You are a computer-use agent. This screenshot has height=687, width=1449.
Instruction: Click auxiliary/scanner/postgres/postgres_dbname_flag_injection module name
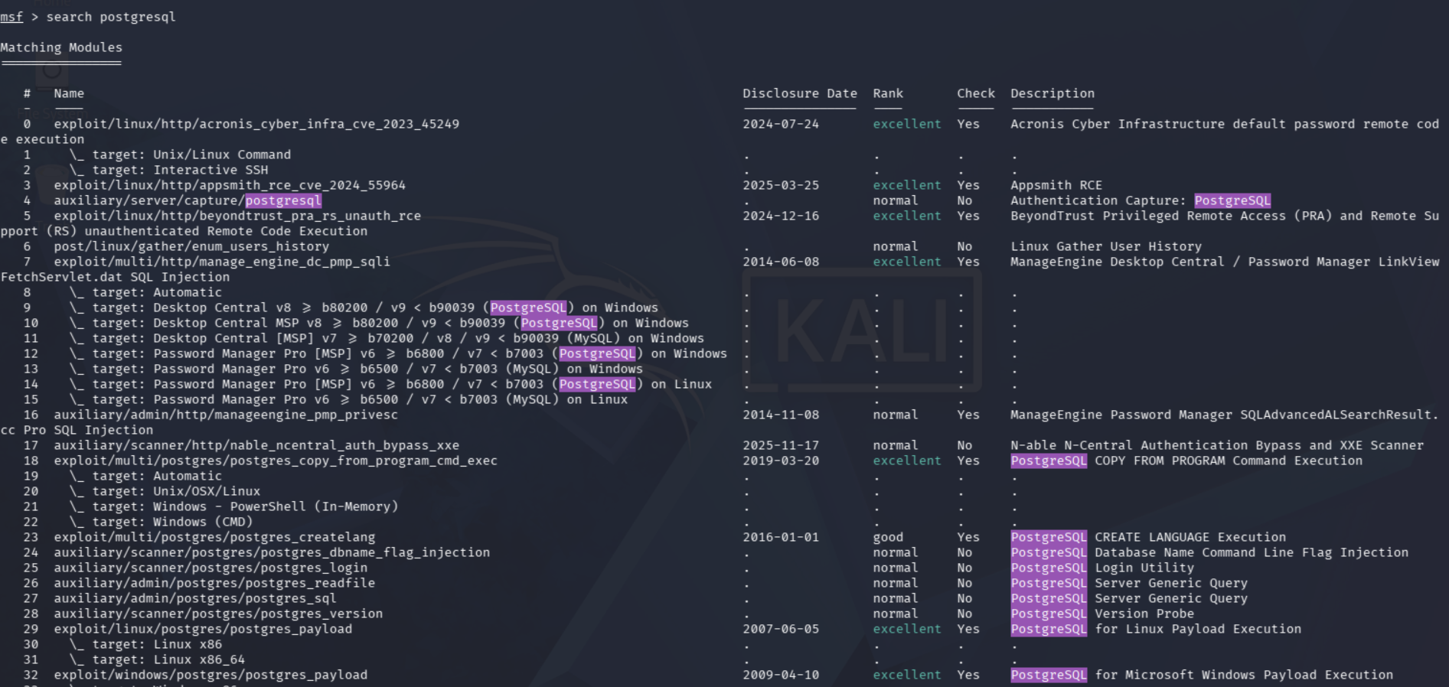[x=272, y=552]
